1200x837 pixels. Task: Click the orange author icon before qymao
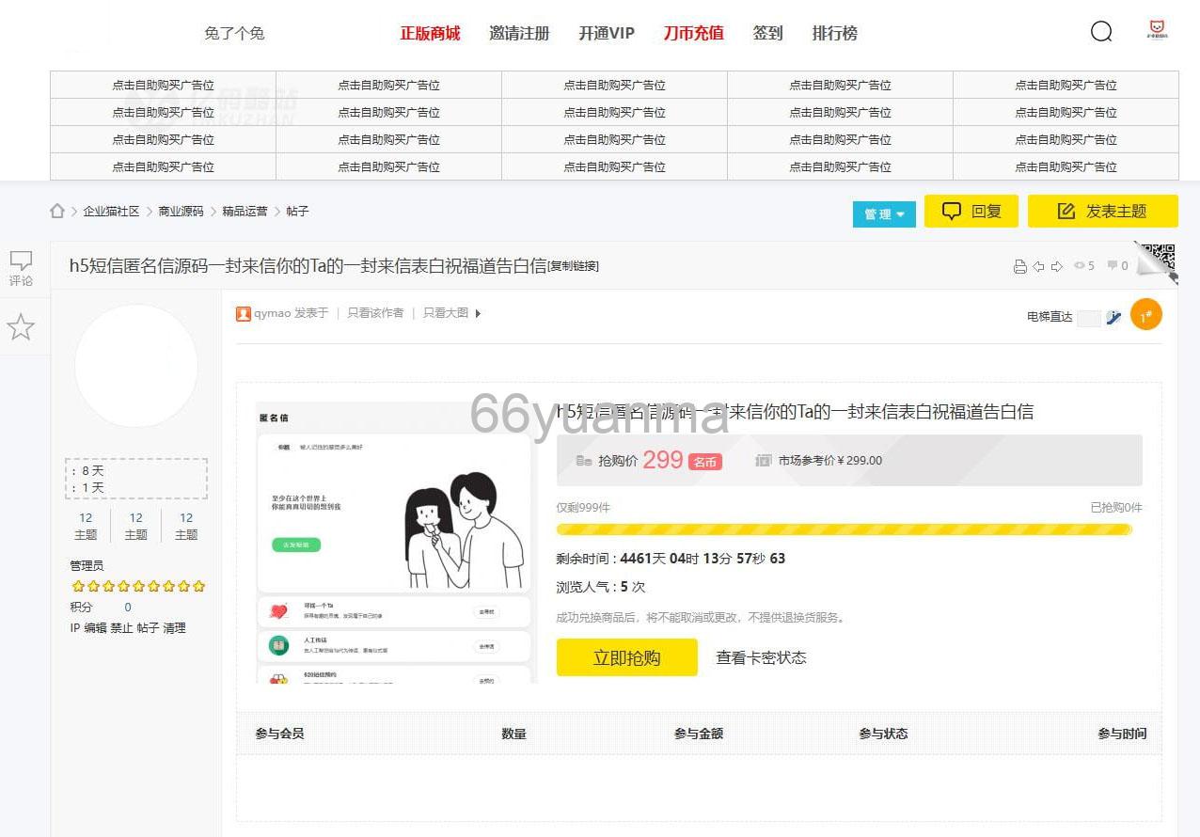244,313
